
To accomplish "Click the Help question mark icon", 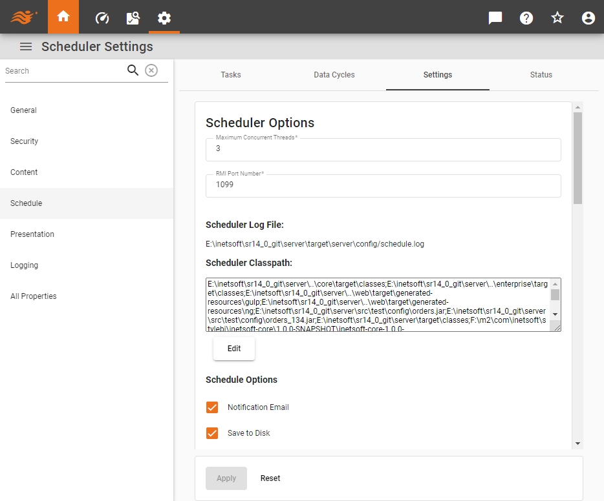I will 526,17.
